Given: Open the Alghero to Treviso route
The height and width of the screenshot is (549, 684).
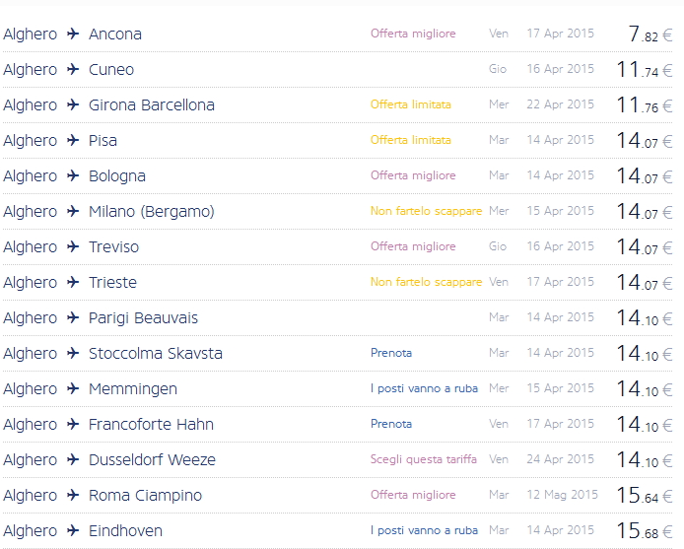Looking at the screenshot, I should (113, 246).
